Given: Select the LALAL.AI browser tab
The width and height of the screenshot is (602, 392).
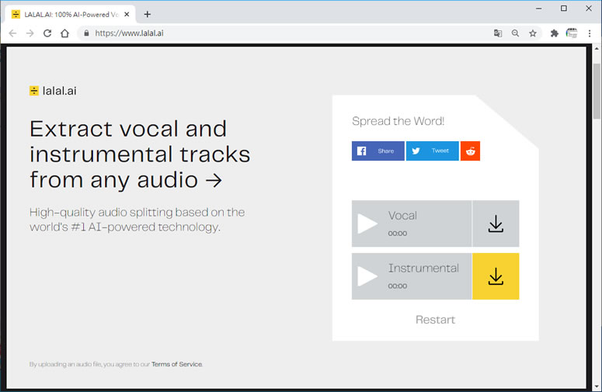Looking at the screenshot, I should (70, 14).
